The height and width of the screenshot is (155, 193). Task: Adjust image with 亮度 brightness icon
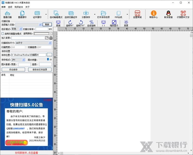coord(126,23)
